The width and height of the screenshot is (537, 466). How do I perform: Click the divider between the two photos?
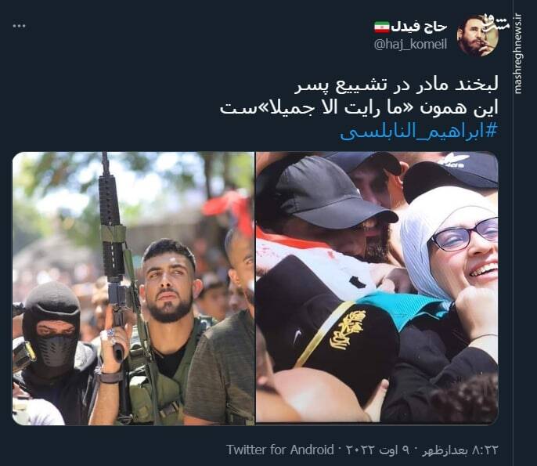[x=255, y=288]
